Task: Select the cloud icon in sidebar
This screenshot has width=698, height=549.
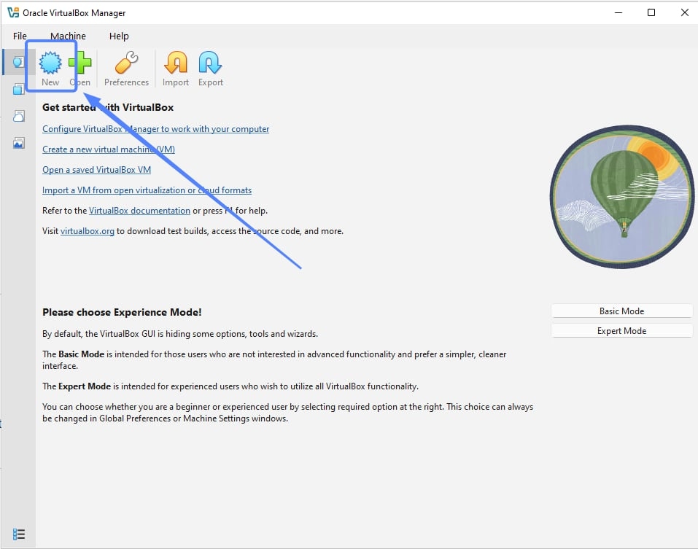Action: coord(19,116)
